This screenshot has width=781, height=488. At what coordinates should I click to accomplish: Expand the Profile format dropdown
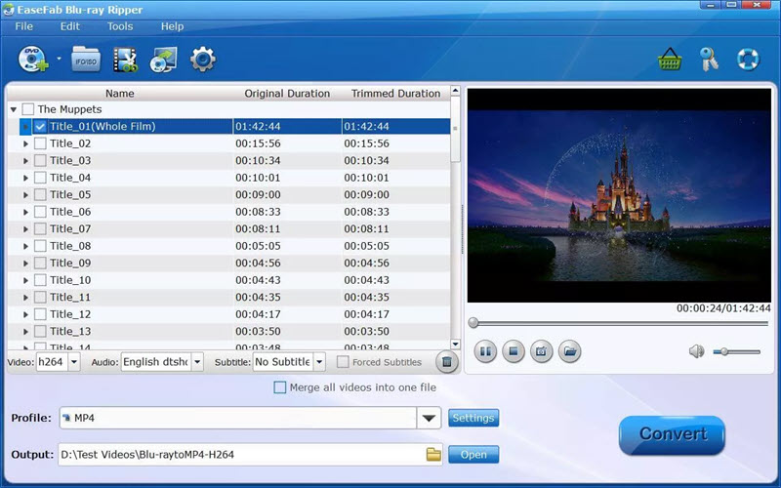tap(428, 419)
